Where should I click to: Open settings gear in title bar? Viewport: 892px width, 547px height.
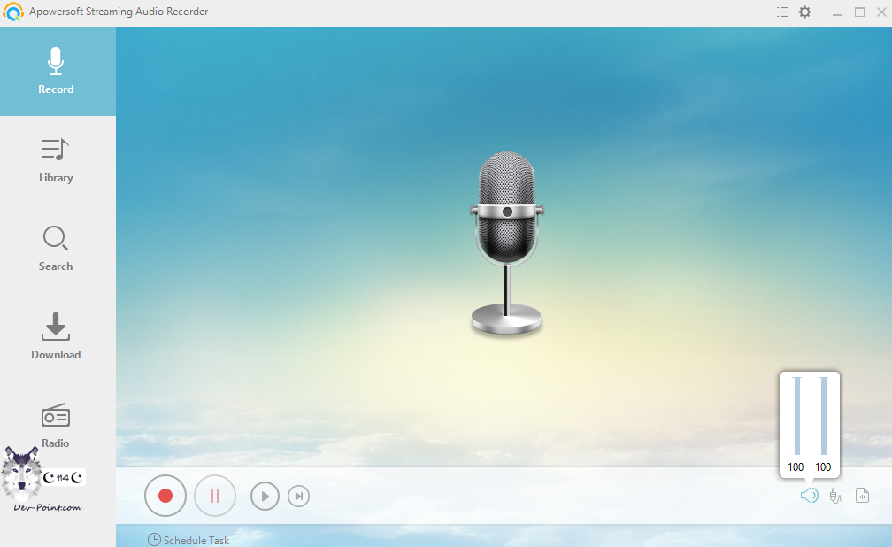coord(804,12)
